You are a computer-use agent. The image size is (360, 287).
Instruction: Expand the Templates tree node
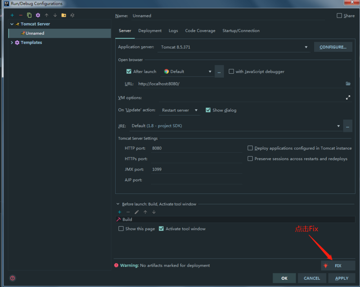tap(12, 42)
